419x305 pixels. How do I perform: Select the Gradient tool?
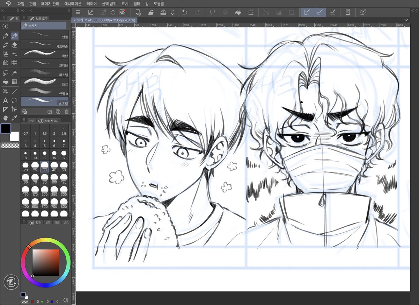(14, 82)
